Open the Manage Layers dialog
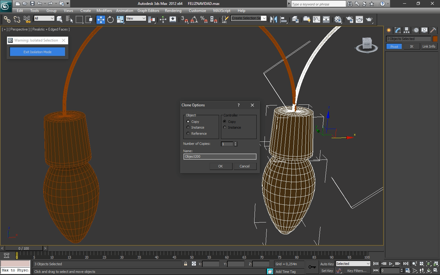The width and height of the screenshot is (440, 275). 295,20
